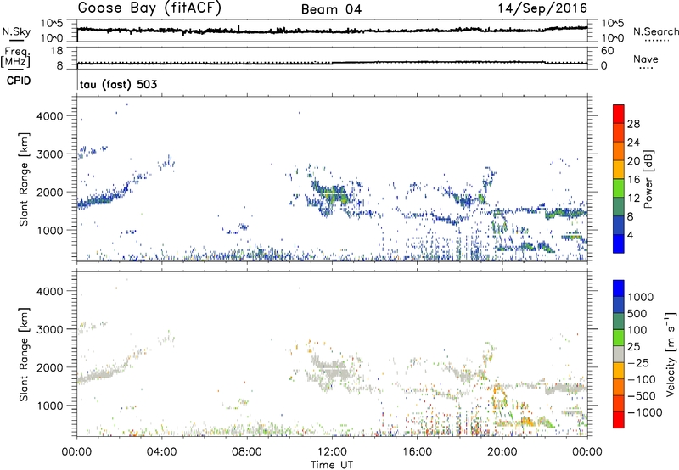This screenshot has width=679, height=470.
Task: Click the "N.Search" legend label
Action: [x=655, y=31]
